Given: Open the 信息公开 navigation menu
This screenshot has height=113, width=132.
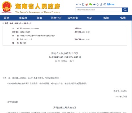Looking at the screenshot, I should 56,18.
